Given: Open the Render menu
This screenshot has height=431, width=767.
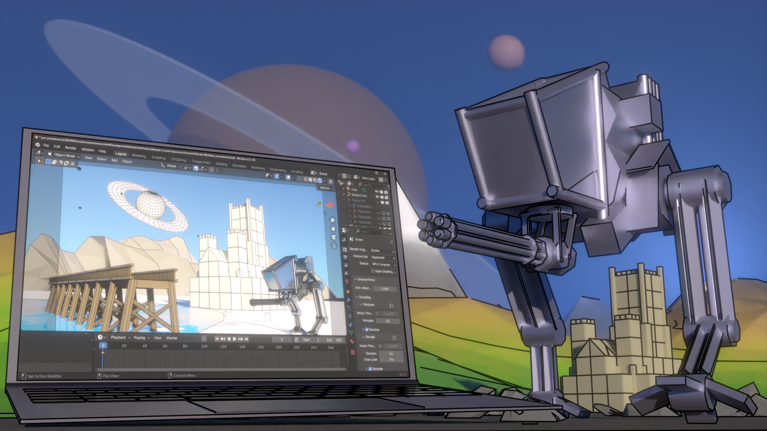Looking at the screenshot, I should point(71,148).
